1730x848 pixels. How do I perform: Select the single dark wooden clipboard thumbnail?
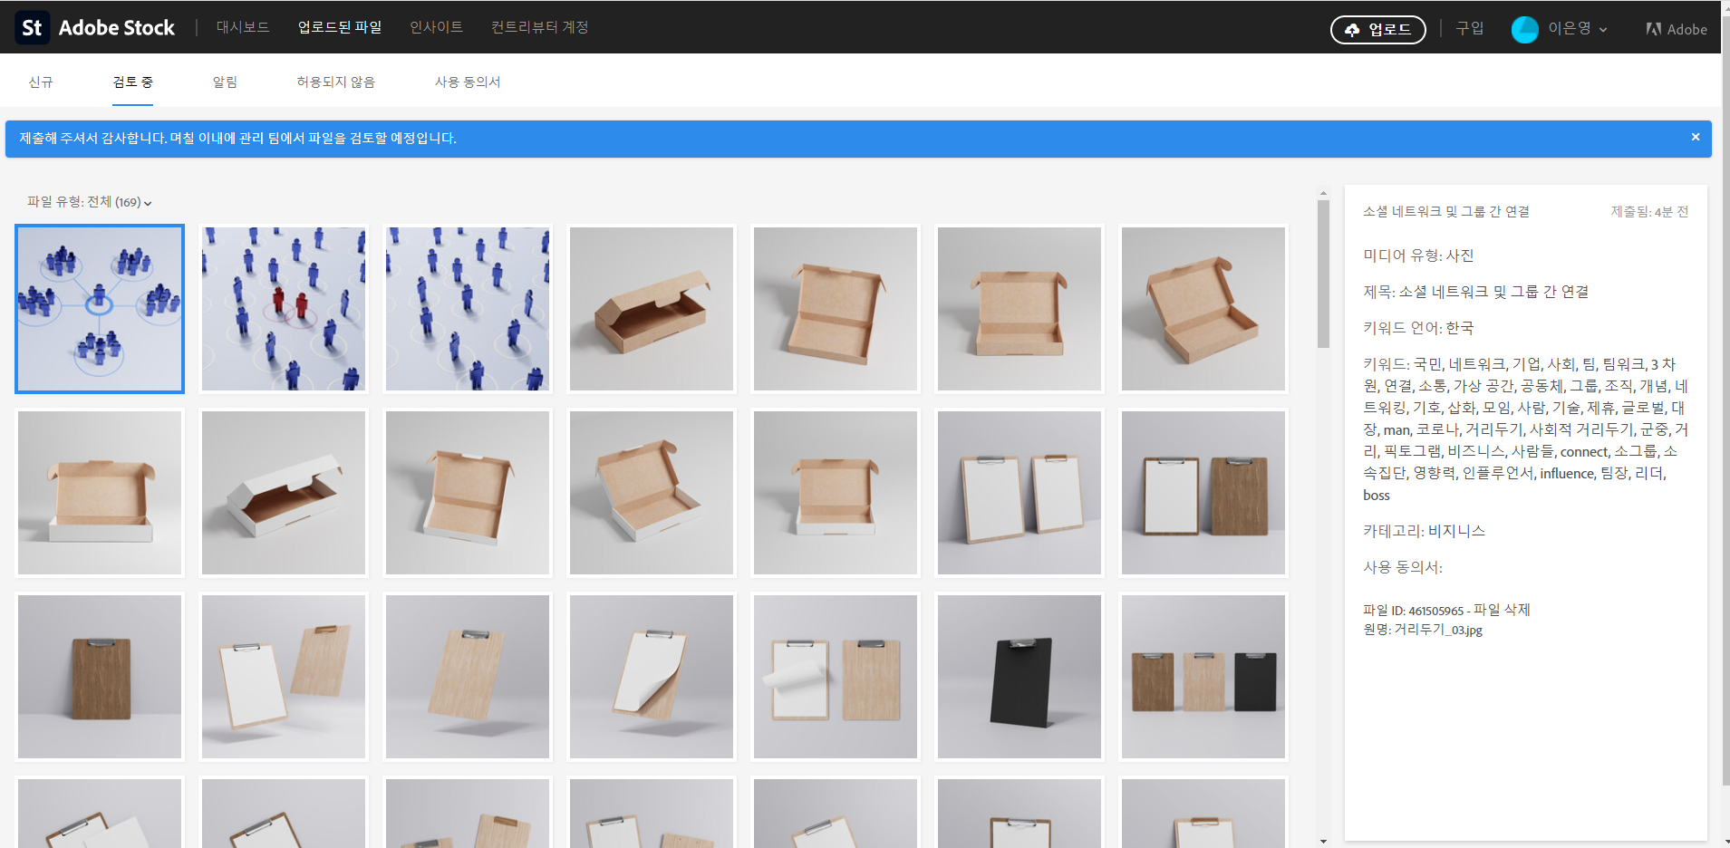pyautogui.click(x=100, y=677)
